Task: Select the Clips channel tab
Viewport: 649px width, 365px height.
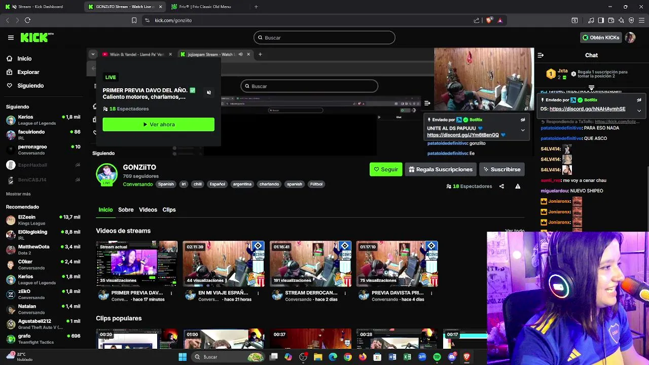Action: (x=169, y=209)
